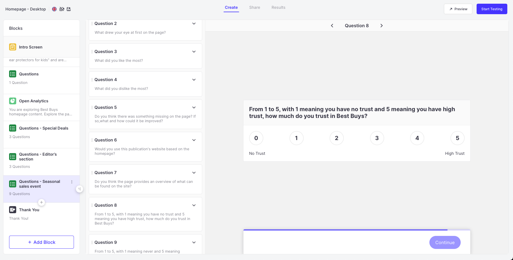Click the 'What did you like the most?' text
This screenshot has width=513, height=260.
(x=119, y=61)
